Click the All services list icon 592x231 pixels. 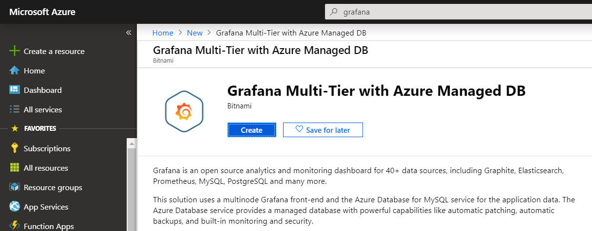point(15,109)
